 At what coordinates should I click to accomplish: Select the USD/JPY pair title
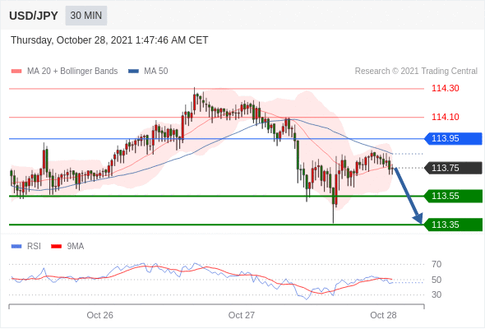pyautogui.click(x=34, y=16)
